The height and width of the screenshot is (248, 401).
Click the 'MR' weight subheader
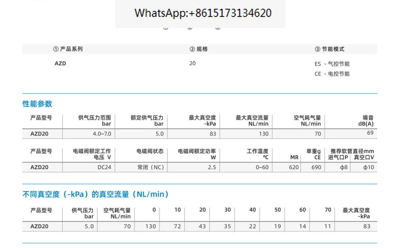point(294,158)
